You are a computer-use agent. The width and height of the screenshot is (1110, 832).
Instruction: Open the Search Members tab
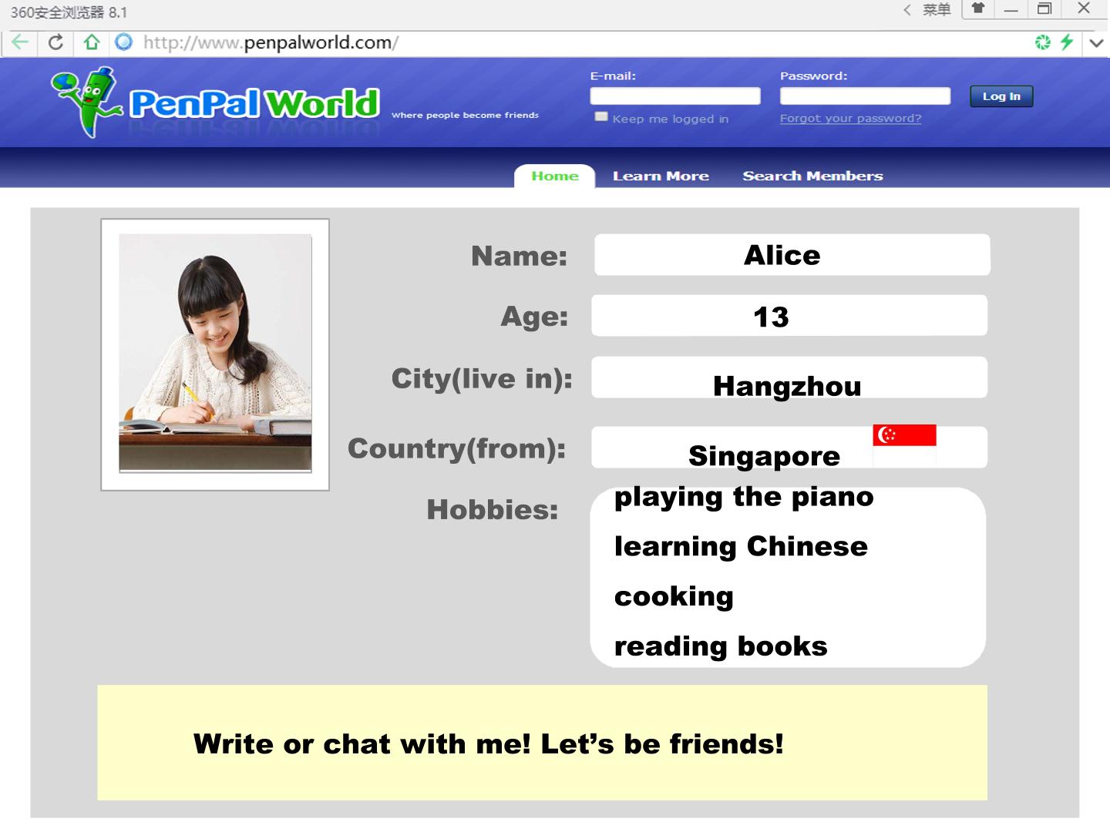click(812, 176)
